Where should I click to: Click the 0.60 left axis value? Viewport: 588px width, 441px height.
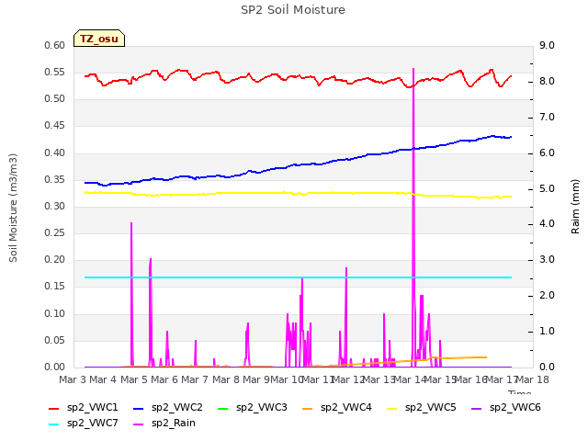55,45
